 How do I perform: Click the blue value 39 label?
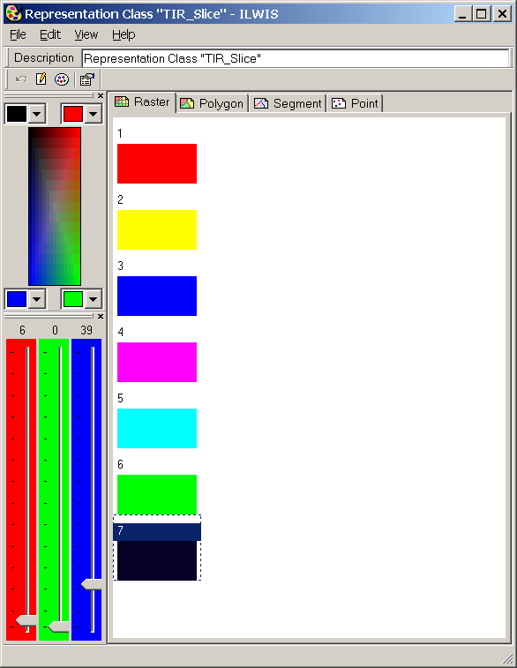pyautogui.click(x=86, y=330)
